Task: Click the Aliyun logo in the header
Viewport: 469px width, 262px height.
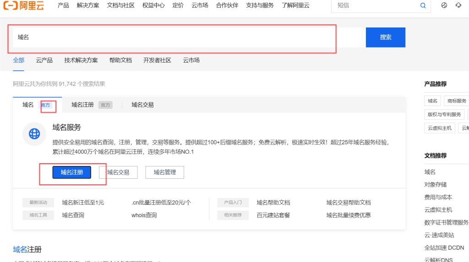Action: click(x=24, y=5)
